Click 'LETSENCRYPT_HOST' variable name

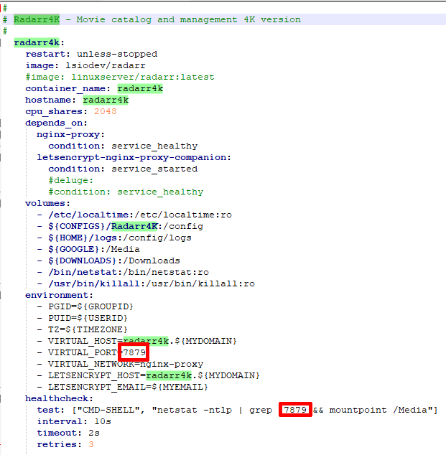[94, 375]
